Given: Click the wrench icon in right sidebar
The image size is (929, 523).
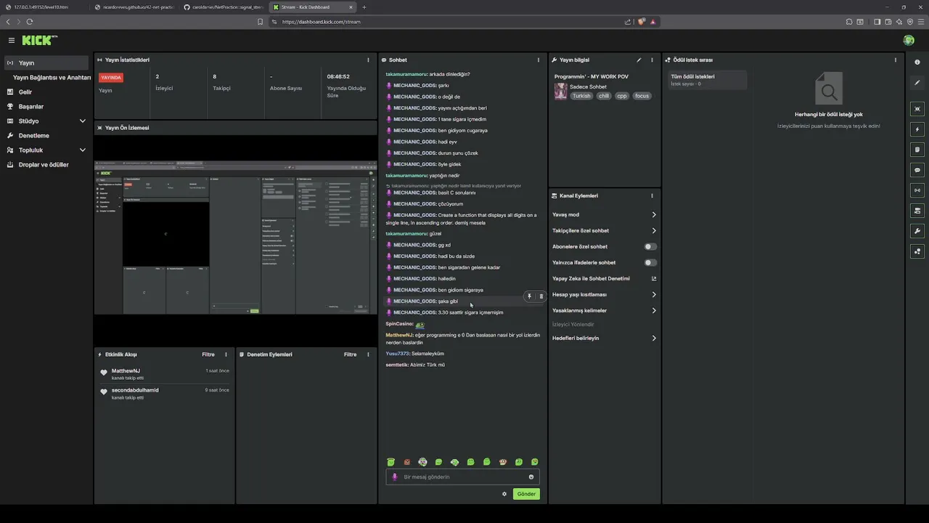Looking at the screenshot, I should pyautogui.click(x=917, y=231).
